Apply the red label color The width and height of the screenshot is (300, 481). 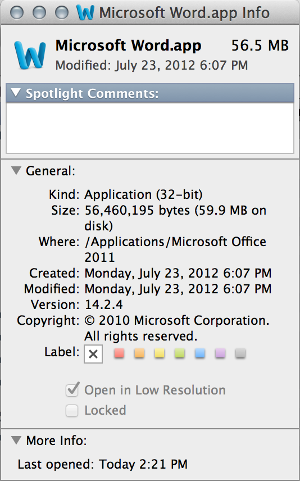119,353
